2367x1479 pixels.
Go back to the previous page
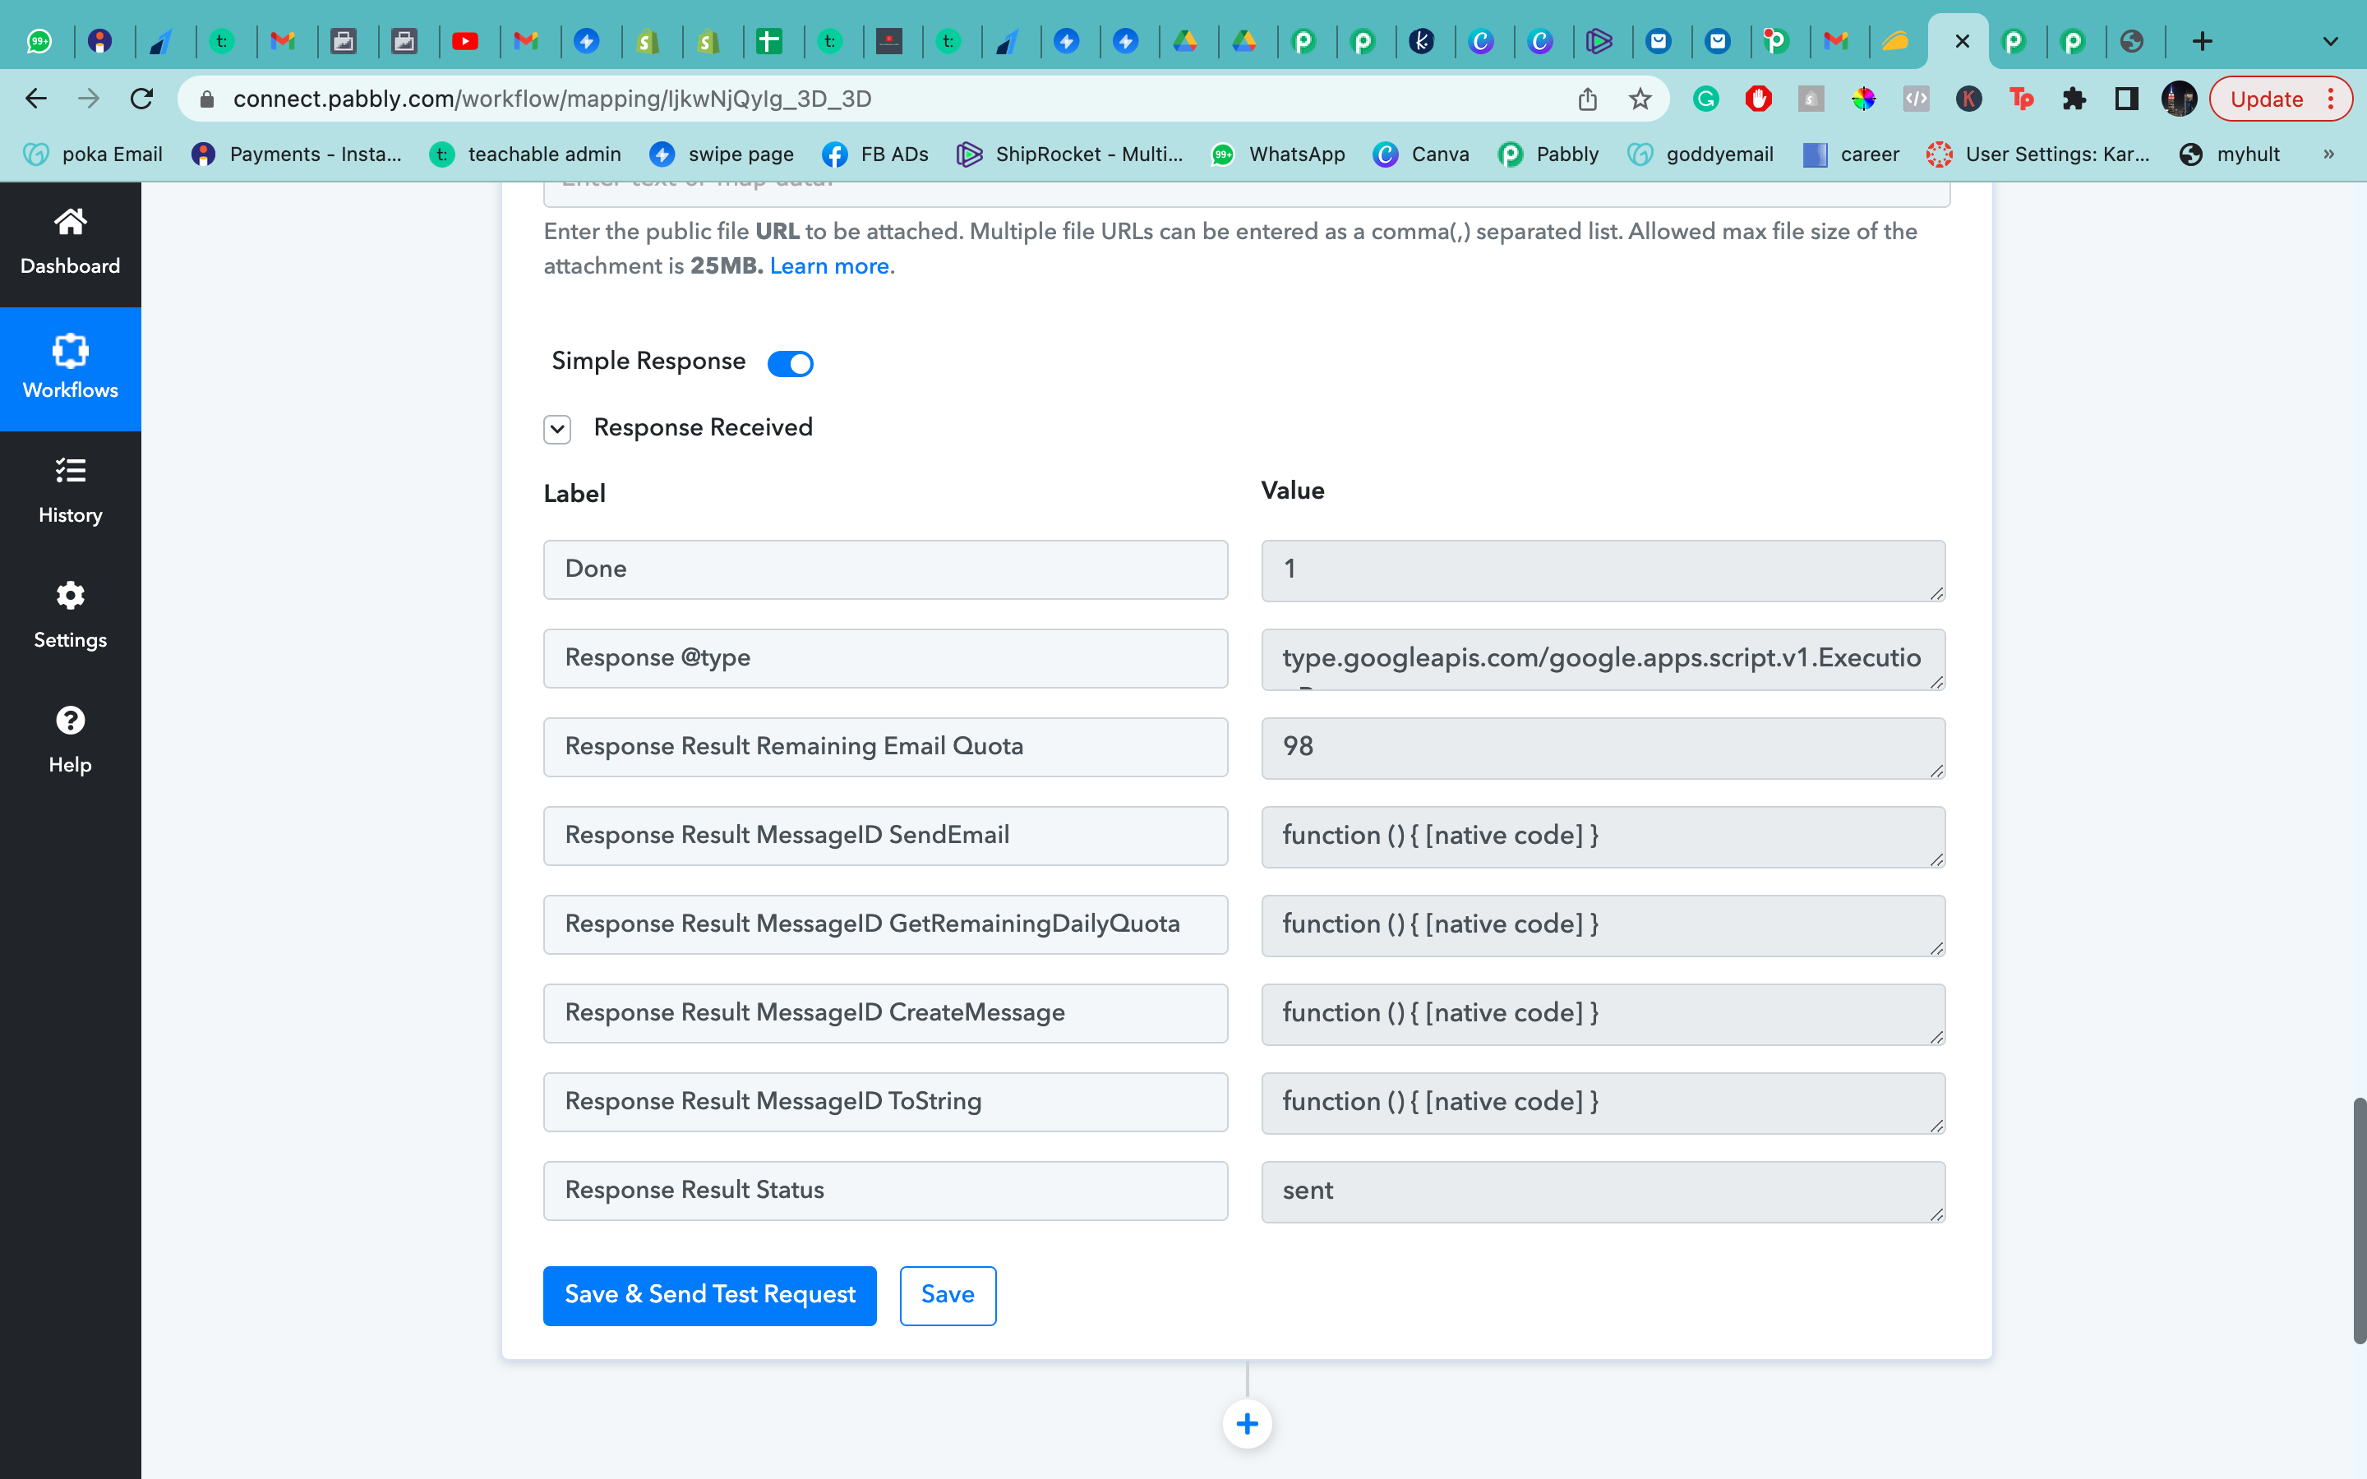36,99
